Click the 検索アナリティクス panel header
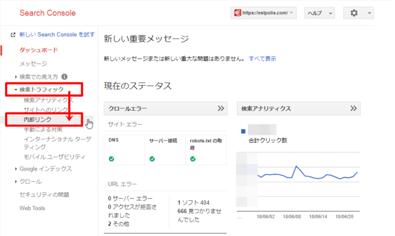Viewport: 395px width, 236px height. pyautogui.click(x=299, y=108)
